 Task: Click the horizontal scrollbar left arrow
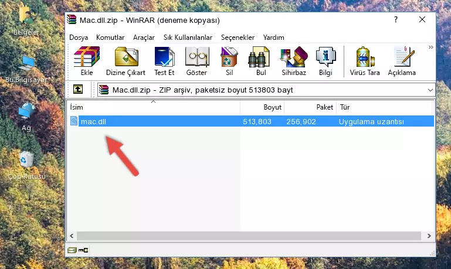coord(72,236)
